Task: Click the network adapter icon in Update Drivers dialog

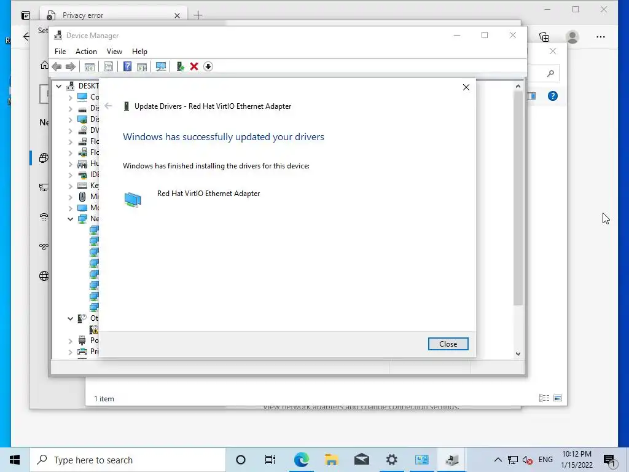Action: coord(133,200)
